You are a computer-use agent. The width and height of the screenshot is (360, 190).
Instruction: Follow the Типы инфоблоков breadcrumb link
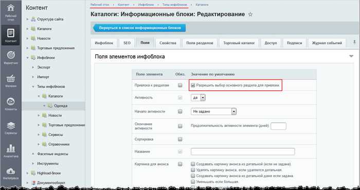coord(174,5)
